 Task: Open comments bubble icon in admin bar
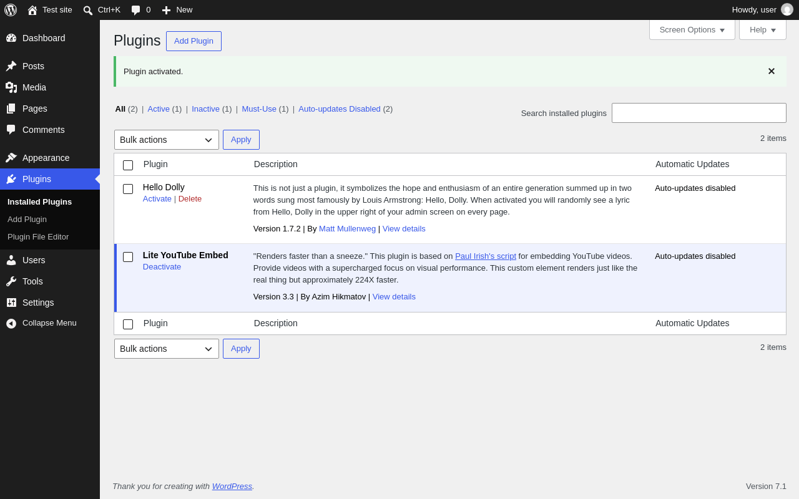point(136,10)
